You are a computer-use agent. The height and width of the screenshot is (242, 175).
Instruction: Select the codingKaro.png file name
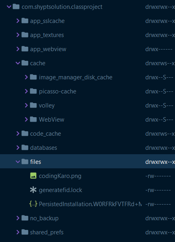tap(60, 176)
